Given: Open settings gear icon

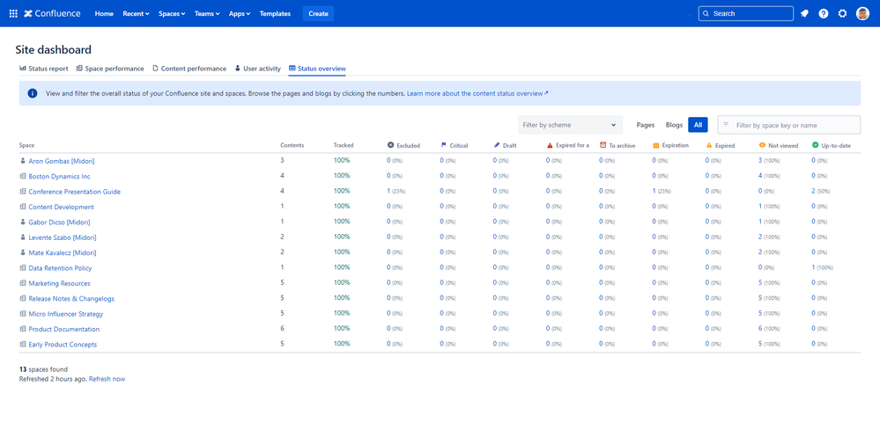Looking at the screenshot, I should pos(843,14).
